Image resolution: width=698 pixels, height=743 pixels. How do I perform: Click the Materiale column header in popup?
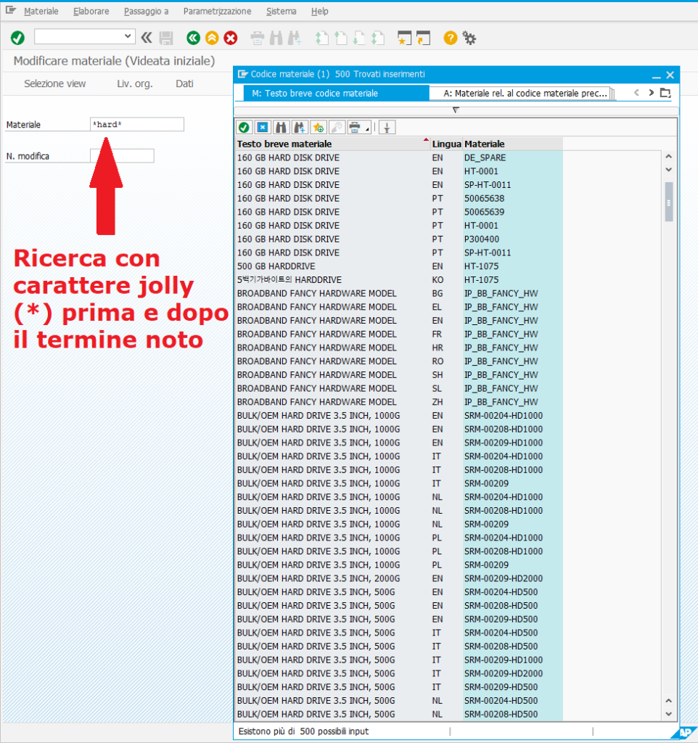pos(513,144)
